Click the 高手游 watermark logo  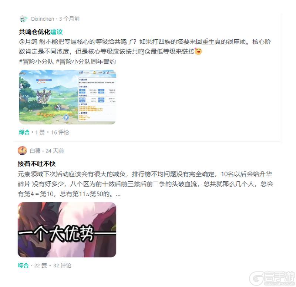click(272, 278)
